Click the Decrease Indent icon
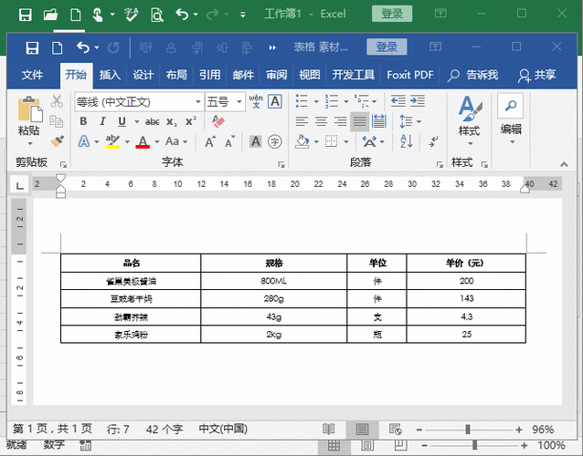Screen dimensions: 583x456 397,101
